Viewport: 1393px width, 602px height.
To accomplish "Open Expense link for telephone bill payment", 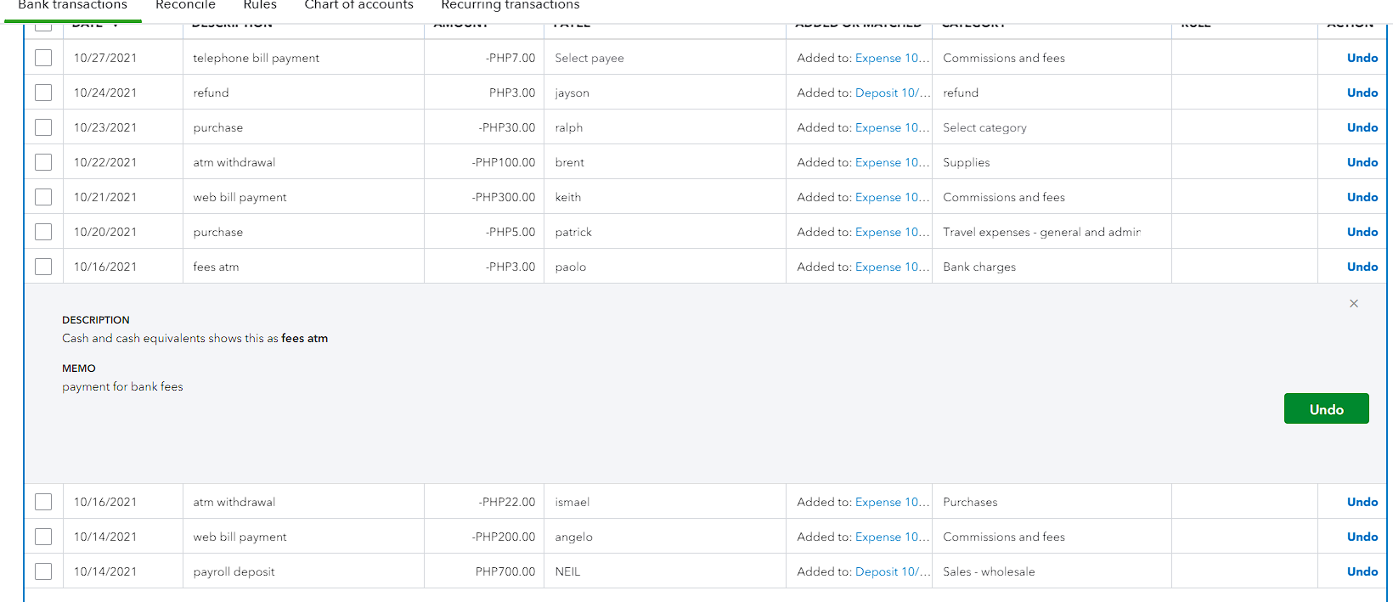I will 892,58.
